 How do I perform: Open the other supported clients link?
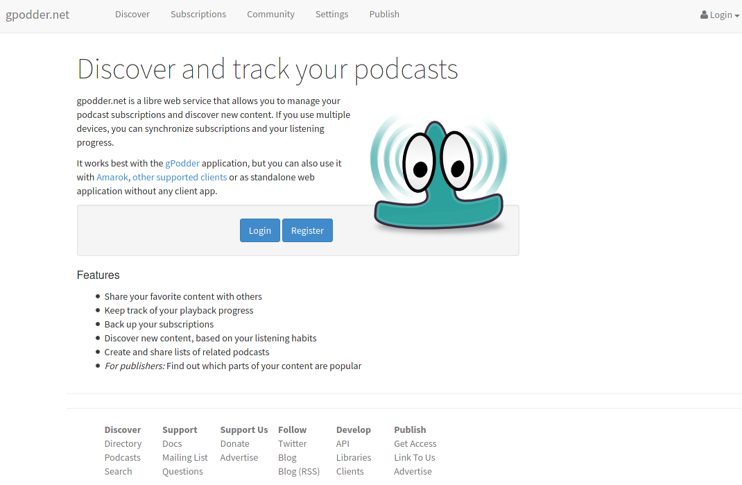(180, 177)
